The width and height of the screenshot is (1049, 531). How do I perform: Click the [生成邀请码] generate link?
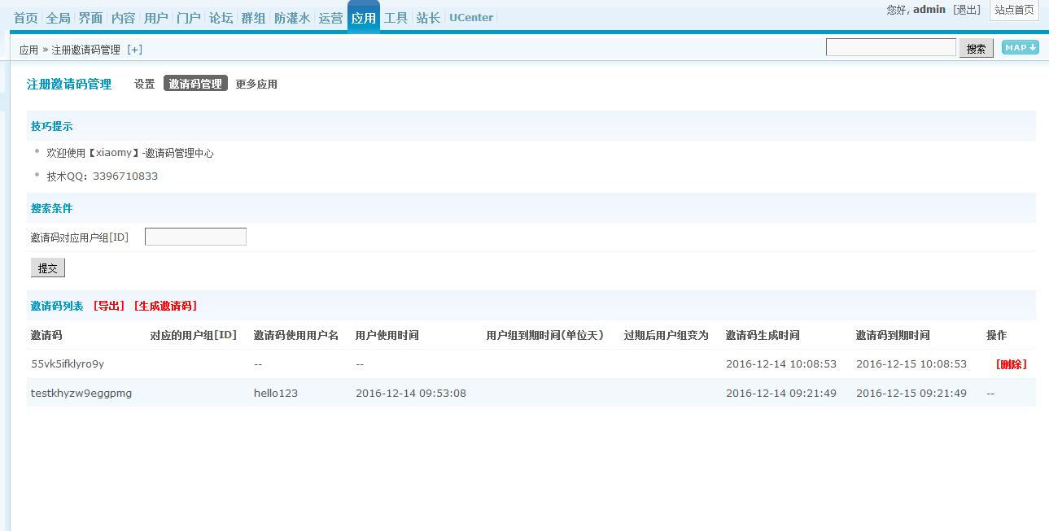click(x=165, y=306)
